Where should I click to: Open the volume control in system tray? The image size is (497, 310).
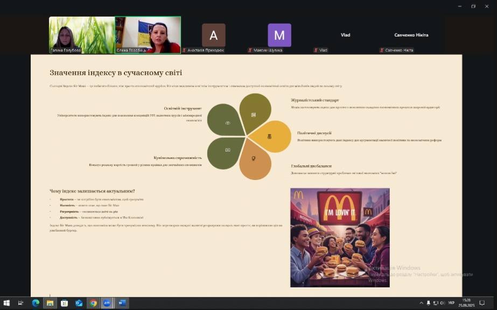point(442,303)
